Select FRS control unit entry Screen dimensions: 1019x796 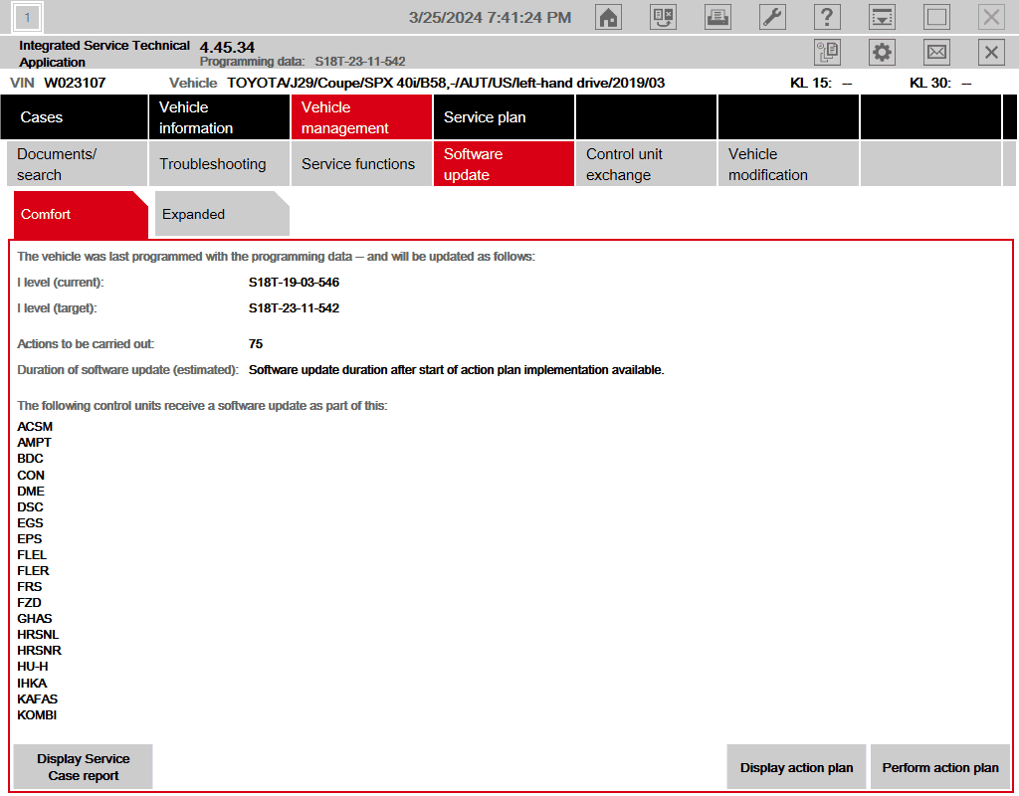(29, 587)
